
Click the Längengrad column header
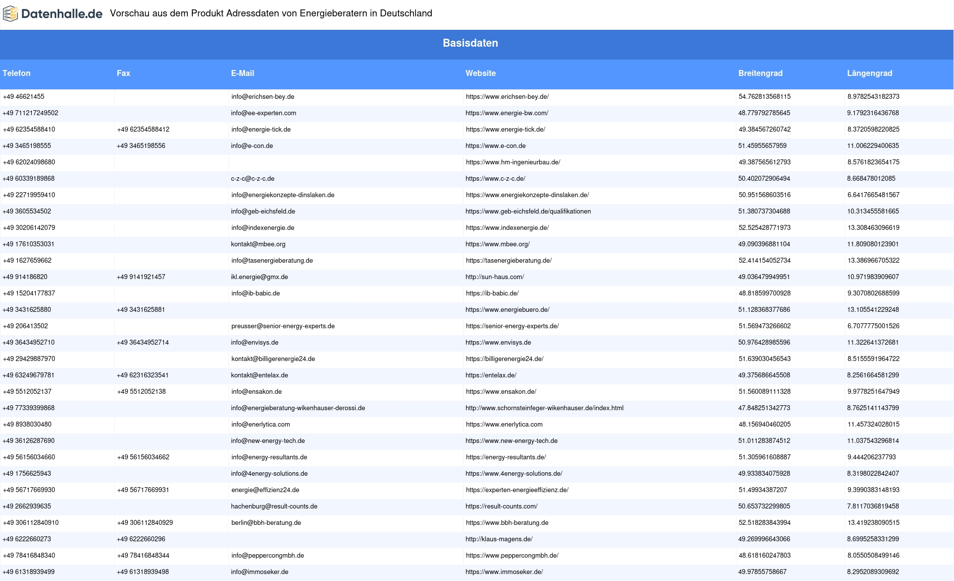[x=870, y=73]
